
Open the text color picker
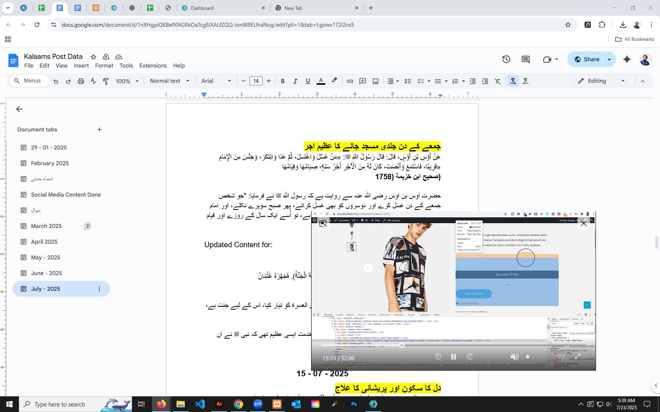click(x=321, y=81)
